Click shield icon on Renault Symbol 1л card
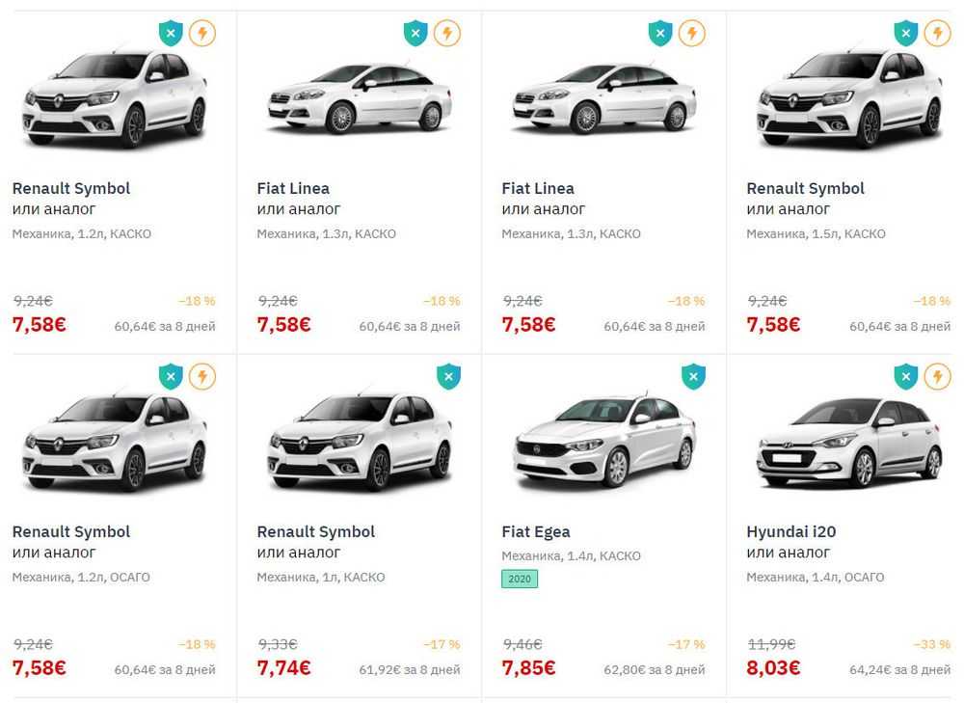964x703 pixels. point(449,377)
